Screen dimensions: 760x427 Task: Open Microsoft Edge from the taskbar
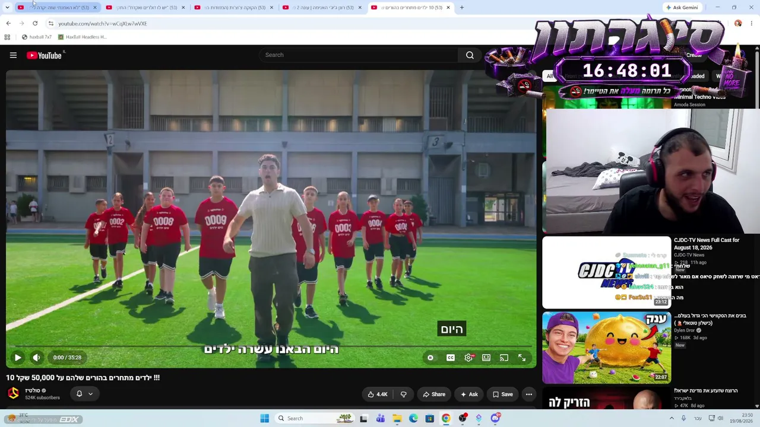pos(413,419)
